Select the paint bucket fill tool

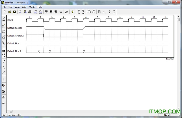click(x=4, y=86)
